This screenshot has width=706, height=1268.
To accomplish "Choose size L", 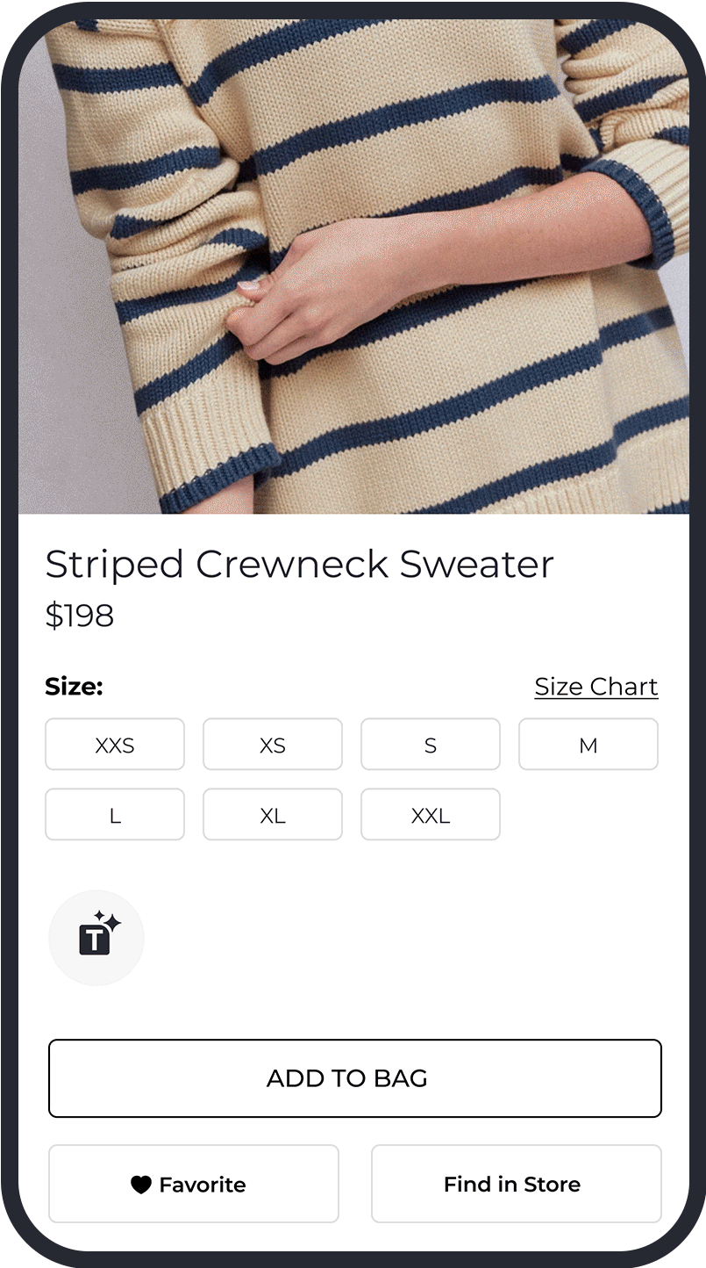I will click(115, 815).
